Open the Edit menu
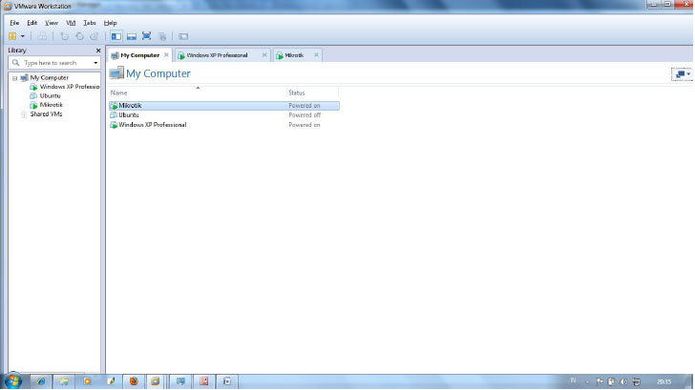695x390 pixels. [x=32, y=23]
